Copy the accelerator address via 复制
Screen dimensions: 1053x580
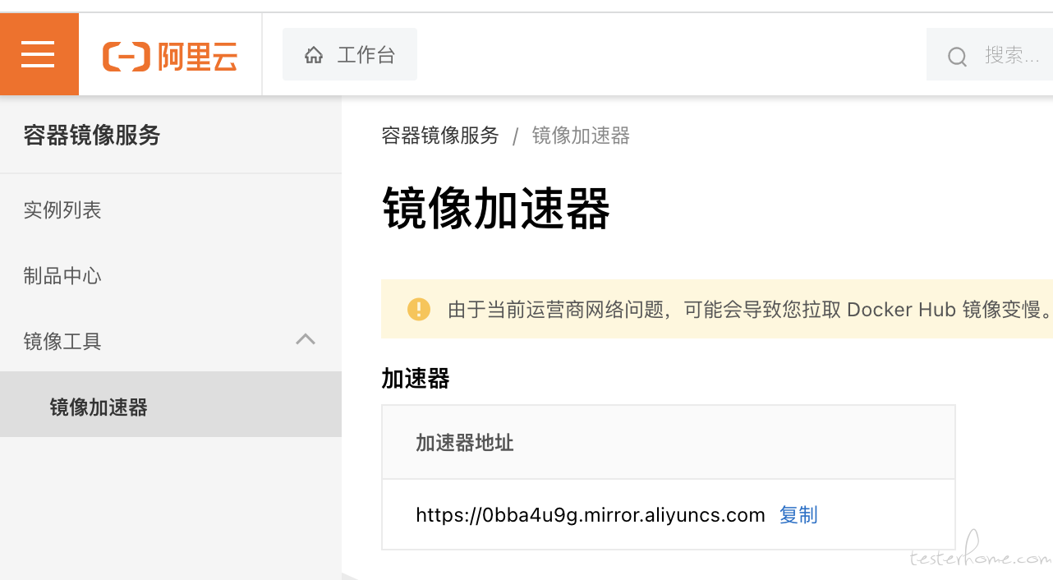point(798,515)
